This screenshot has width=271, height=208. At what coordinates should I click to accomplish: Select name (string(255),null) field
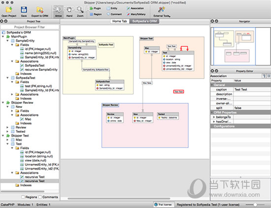[40, 53]
